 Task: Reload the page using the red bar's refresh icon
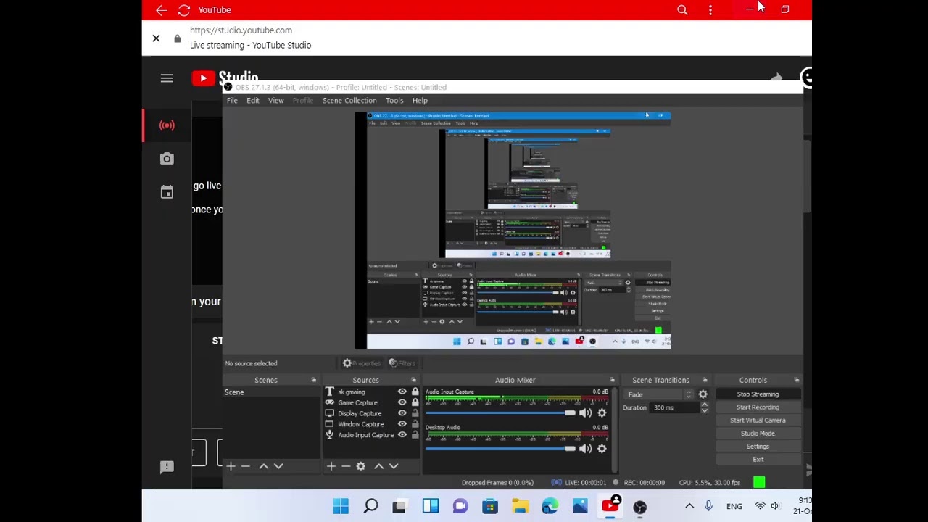184,10
